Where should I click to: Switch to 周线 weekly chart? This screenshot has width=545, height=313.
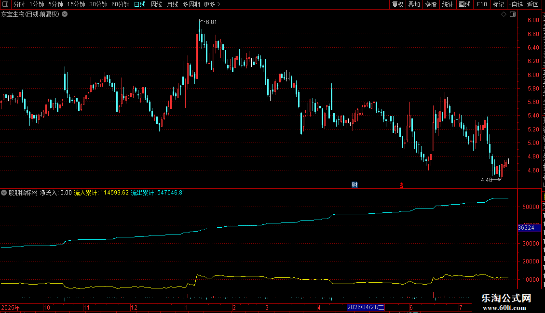coord(156,4)
